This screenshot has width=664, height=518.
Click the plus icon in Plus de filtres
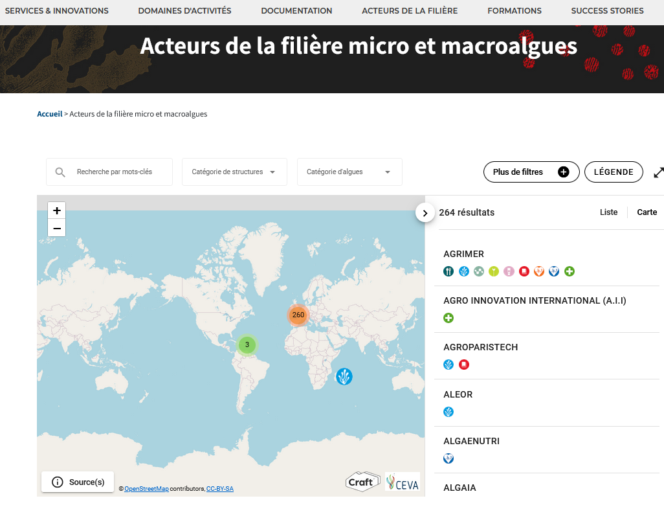point(563,172)
